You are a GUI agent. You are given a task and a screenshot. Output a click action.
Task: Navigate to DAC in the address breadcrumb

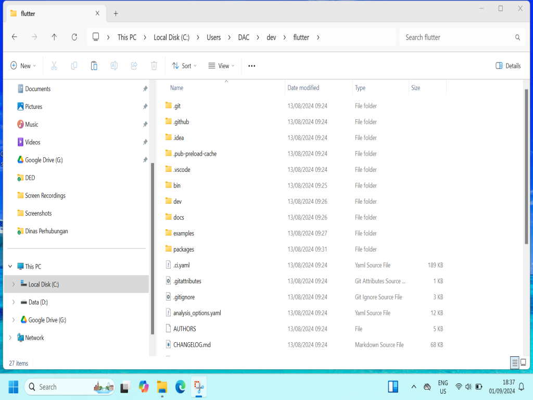pos(244,37)
